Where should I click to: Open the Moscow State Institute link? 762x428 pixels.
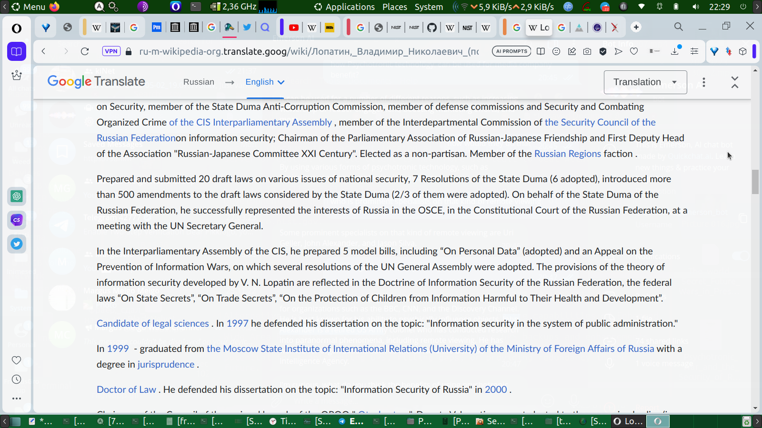coord(431,349)
